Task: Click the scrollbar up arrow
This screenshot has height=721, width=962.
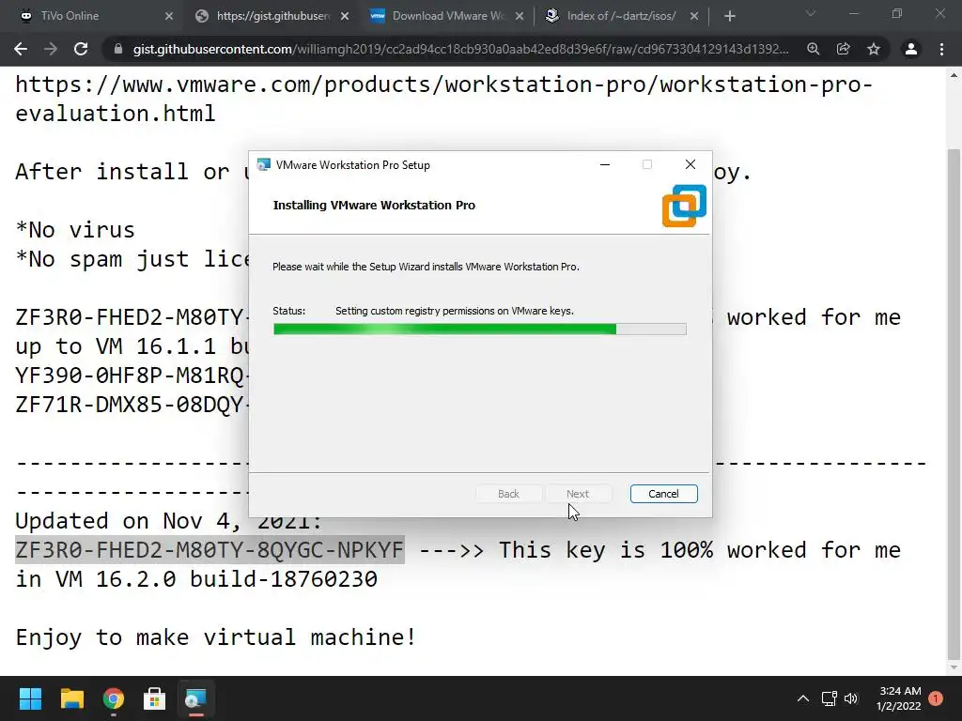Action: (x=954, y=75)
